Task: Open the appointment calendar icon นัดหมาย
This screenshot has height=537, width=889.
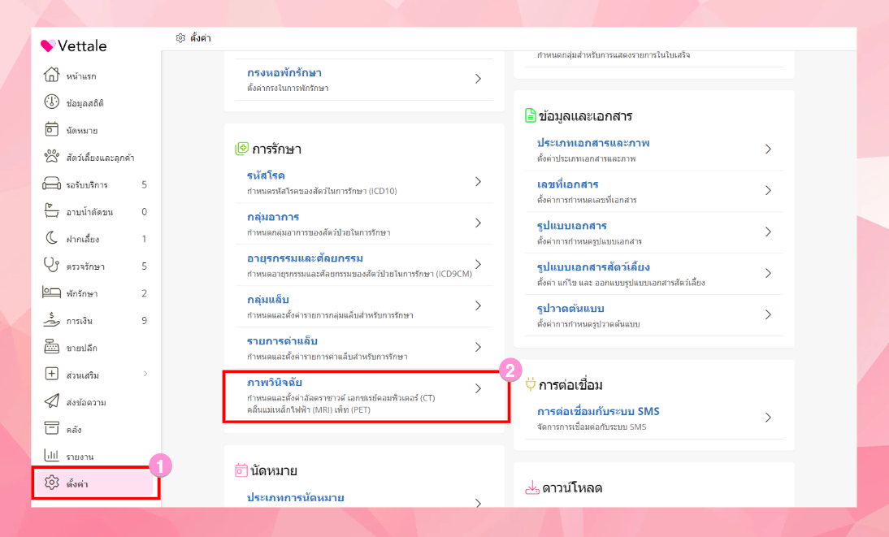Action: click(x=51, y=129)
